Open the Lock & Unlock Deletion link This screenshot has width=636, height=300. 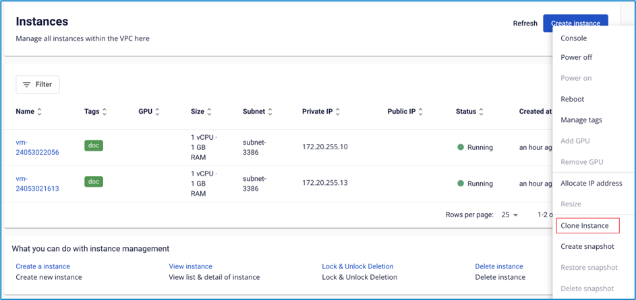[x=357, y=266]
